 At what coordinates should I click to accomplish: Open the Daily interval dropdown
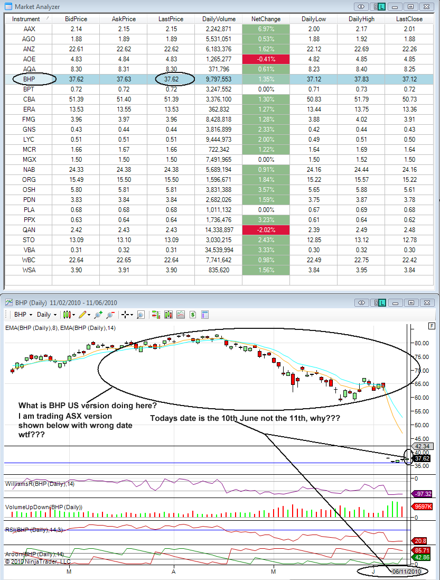point(46,315)
